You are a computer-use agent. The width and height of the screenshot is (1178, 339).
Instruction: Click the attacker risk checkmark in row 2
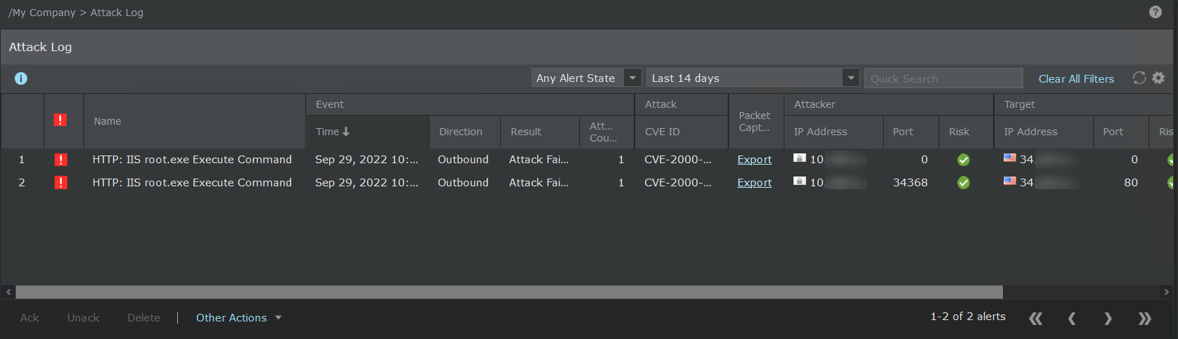(964, 183)
